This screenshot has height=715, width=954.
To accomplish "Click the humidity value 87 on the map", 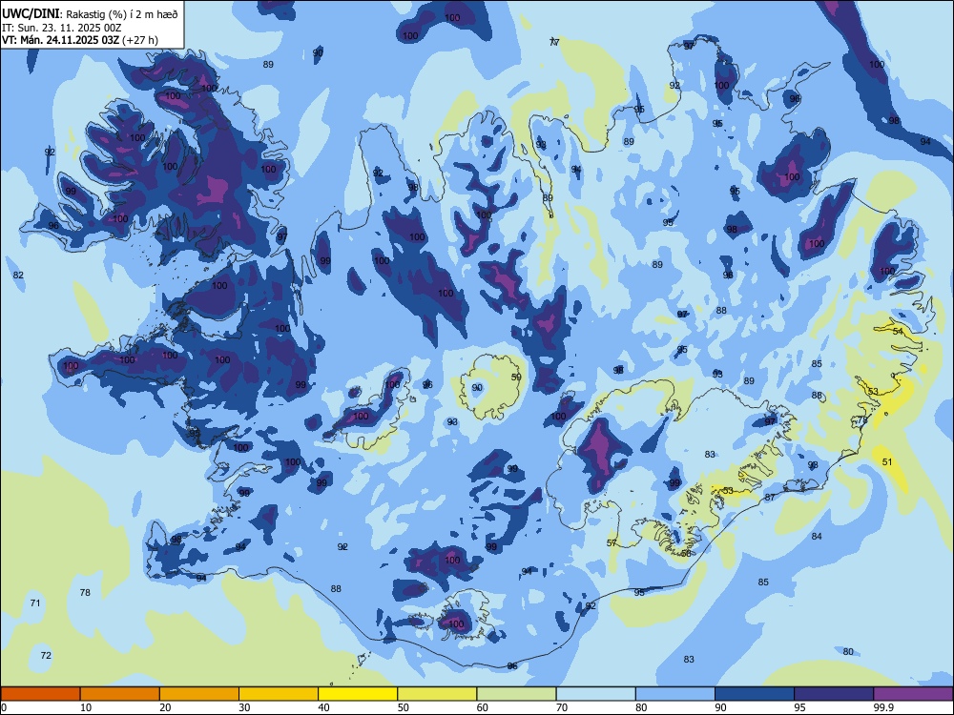I will (770, 498).
